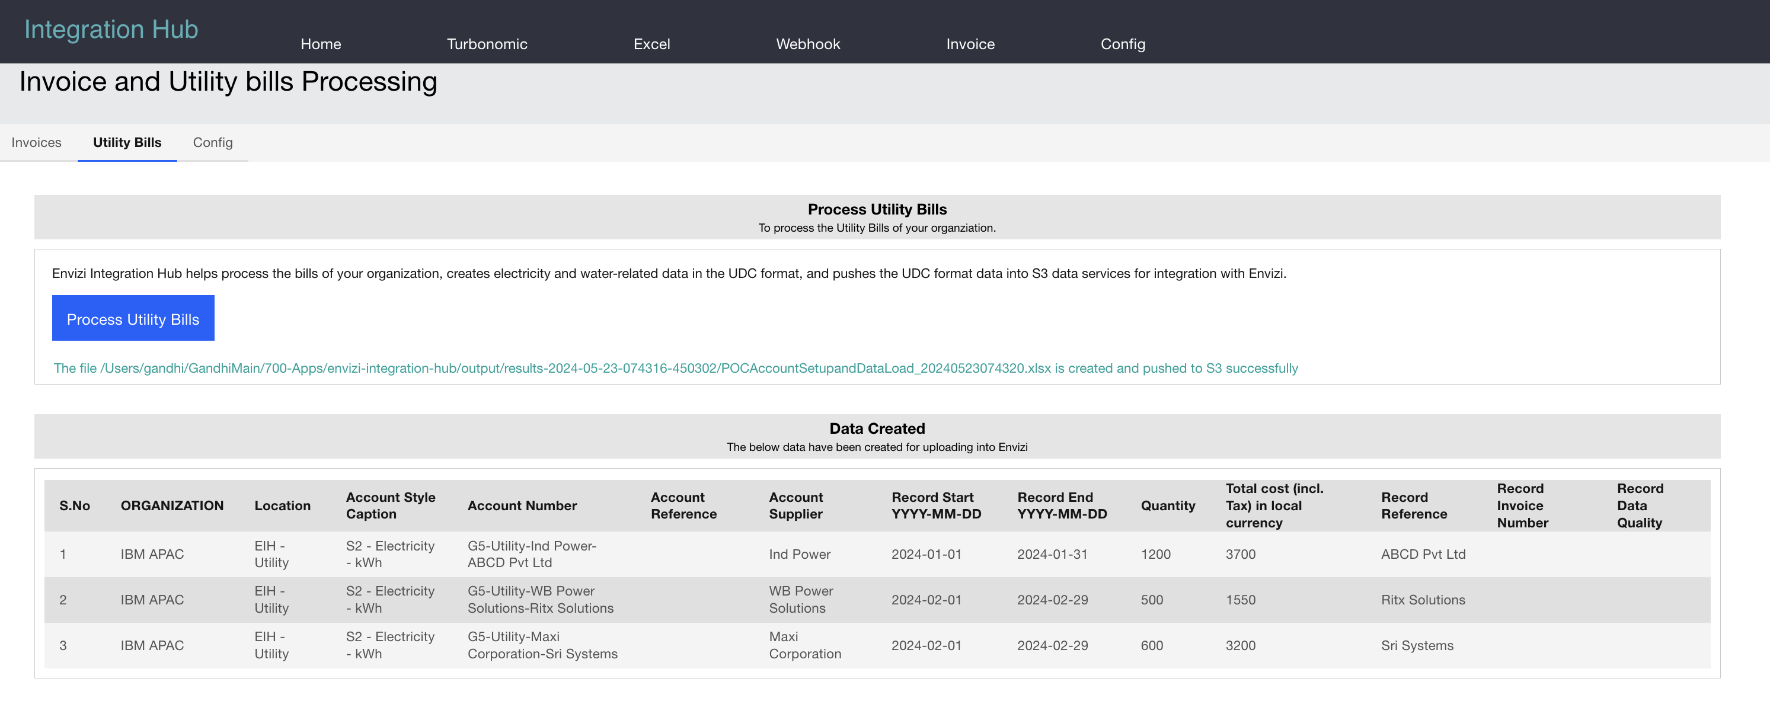The image size is (1770, 717).
Task: Open the Config tab below the title
Action: 213,143
